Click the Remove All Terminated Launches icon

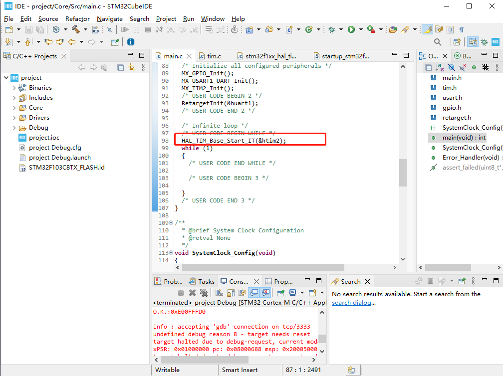tap(204, 293)
